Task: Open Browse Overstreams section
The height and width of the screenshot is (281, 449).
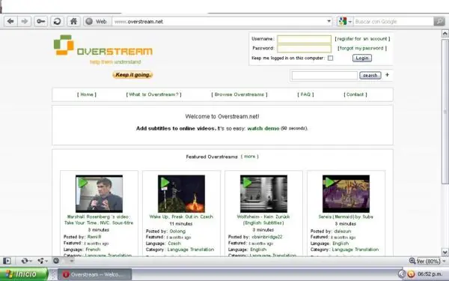Action: point(239,94)
